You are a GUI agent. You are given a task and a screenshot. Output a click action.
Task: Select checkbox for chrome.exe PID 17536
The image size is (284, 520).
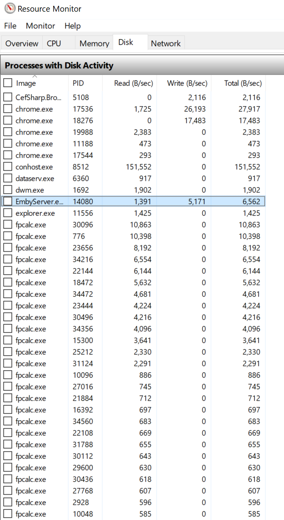[x=8, y=109]
